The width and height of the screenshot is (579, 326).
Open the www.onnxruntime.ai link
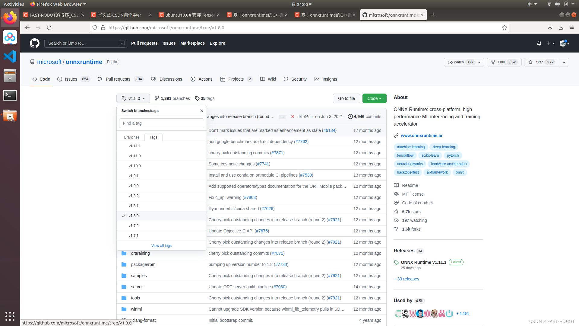421,136
